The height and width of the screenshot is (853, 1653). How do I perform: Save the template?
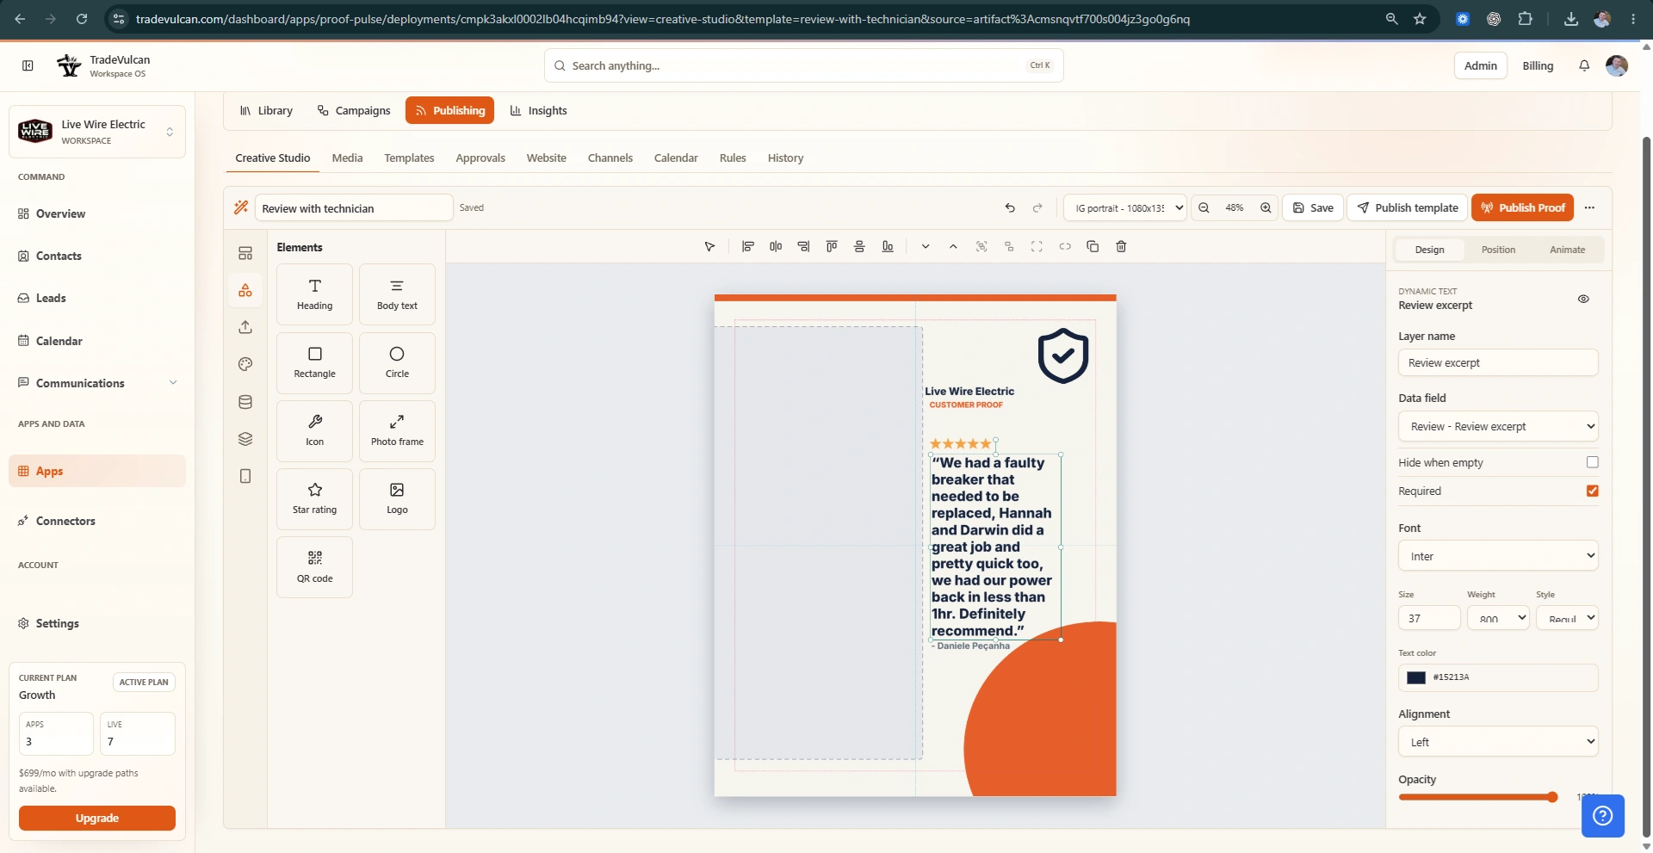(x=1313, y=207)
